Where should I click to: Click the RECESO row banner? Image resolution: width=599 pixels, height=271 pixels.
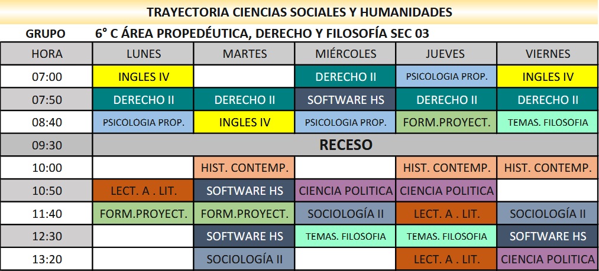tap(345, 145)
